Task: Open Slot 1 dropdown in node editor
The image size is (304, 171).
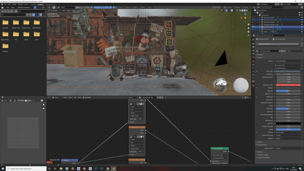Action: coord(133,97)
